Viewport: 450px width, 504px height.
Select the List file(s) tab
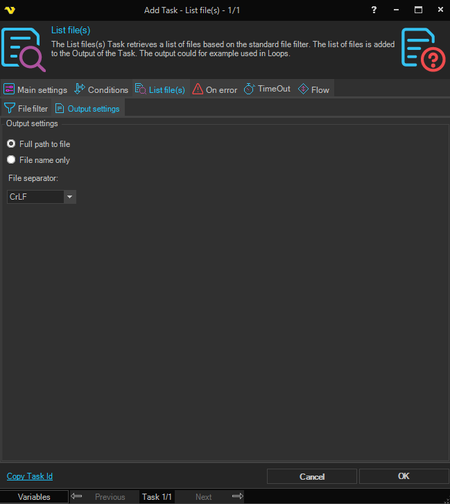point(160,89)
